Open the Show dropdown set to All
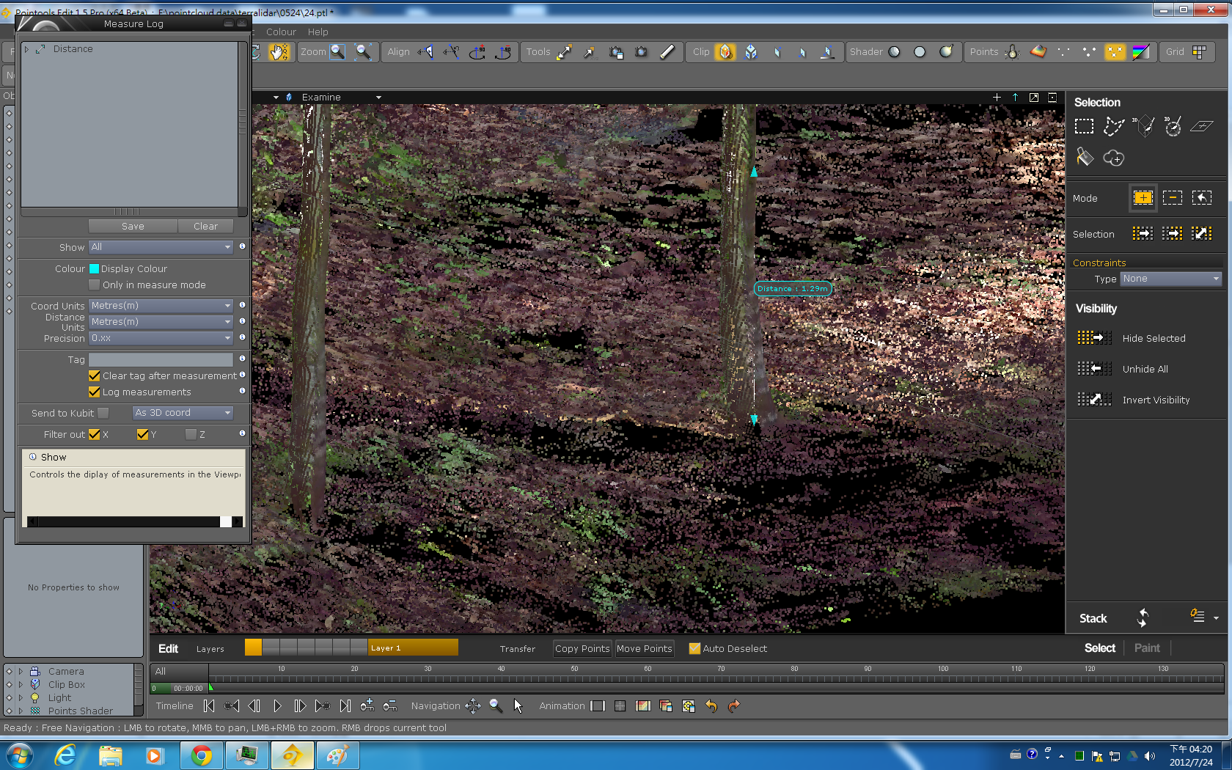The width and height of the screenshot is (1232, 770). (x=161, y=247)
